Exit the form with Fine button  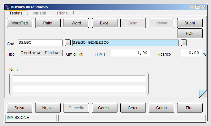click(190, 108)
